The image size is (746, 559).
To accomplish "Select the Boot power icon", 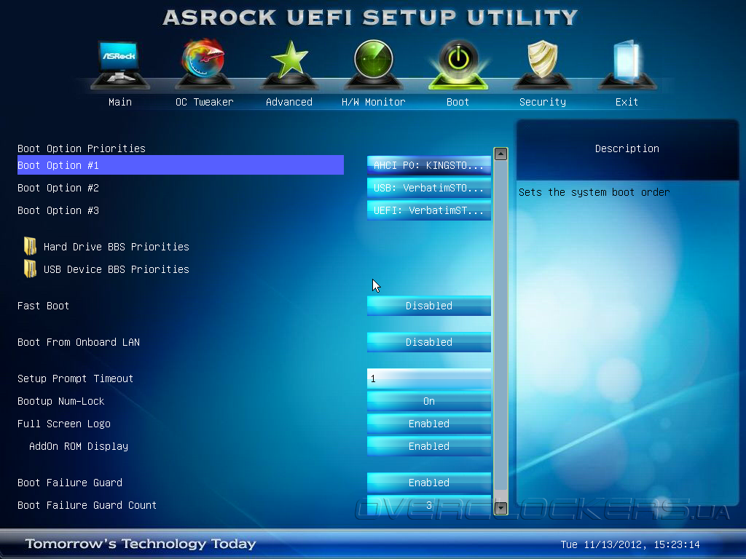I will coord(458,64).
